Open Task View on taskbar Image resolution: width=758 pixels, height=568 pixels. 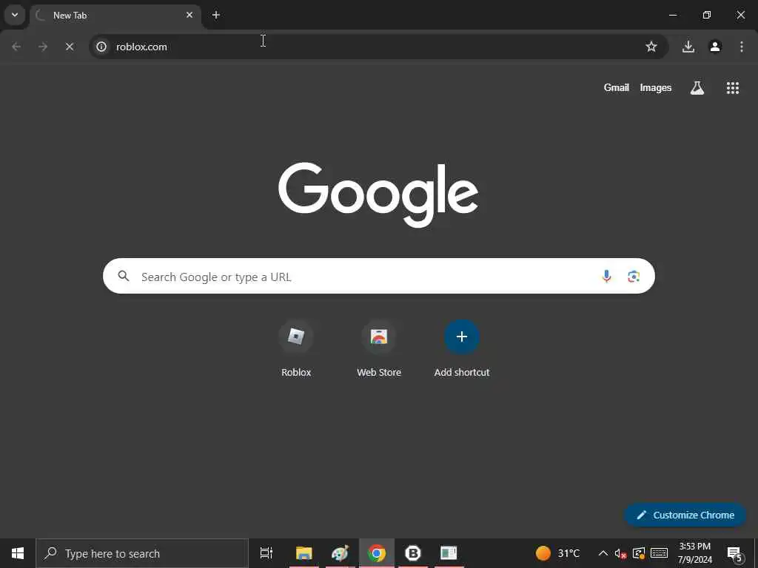(x=266, y=553)
